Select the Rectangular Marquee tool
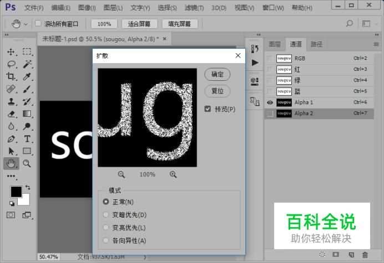The height and width of the screenshot is (263, 384). click(x=27, y=52)
